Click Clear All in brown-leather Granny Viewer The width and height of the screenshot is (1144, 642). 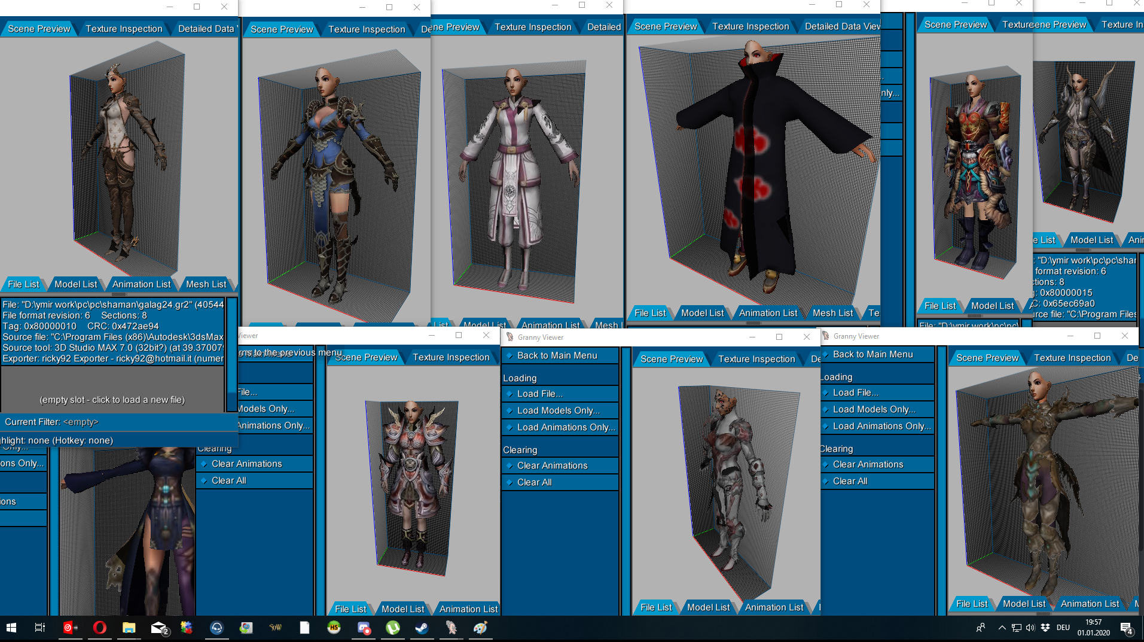[x=877, y=481]
